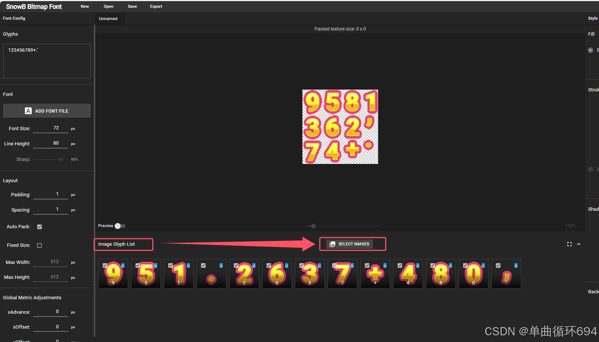Click the xAdvance input field
Screen dimensions: 599x342
tap(51, 312)
